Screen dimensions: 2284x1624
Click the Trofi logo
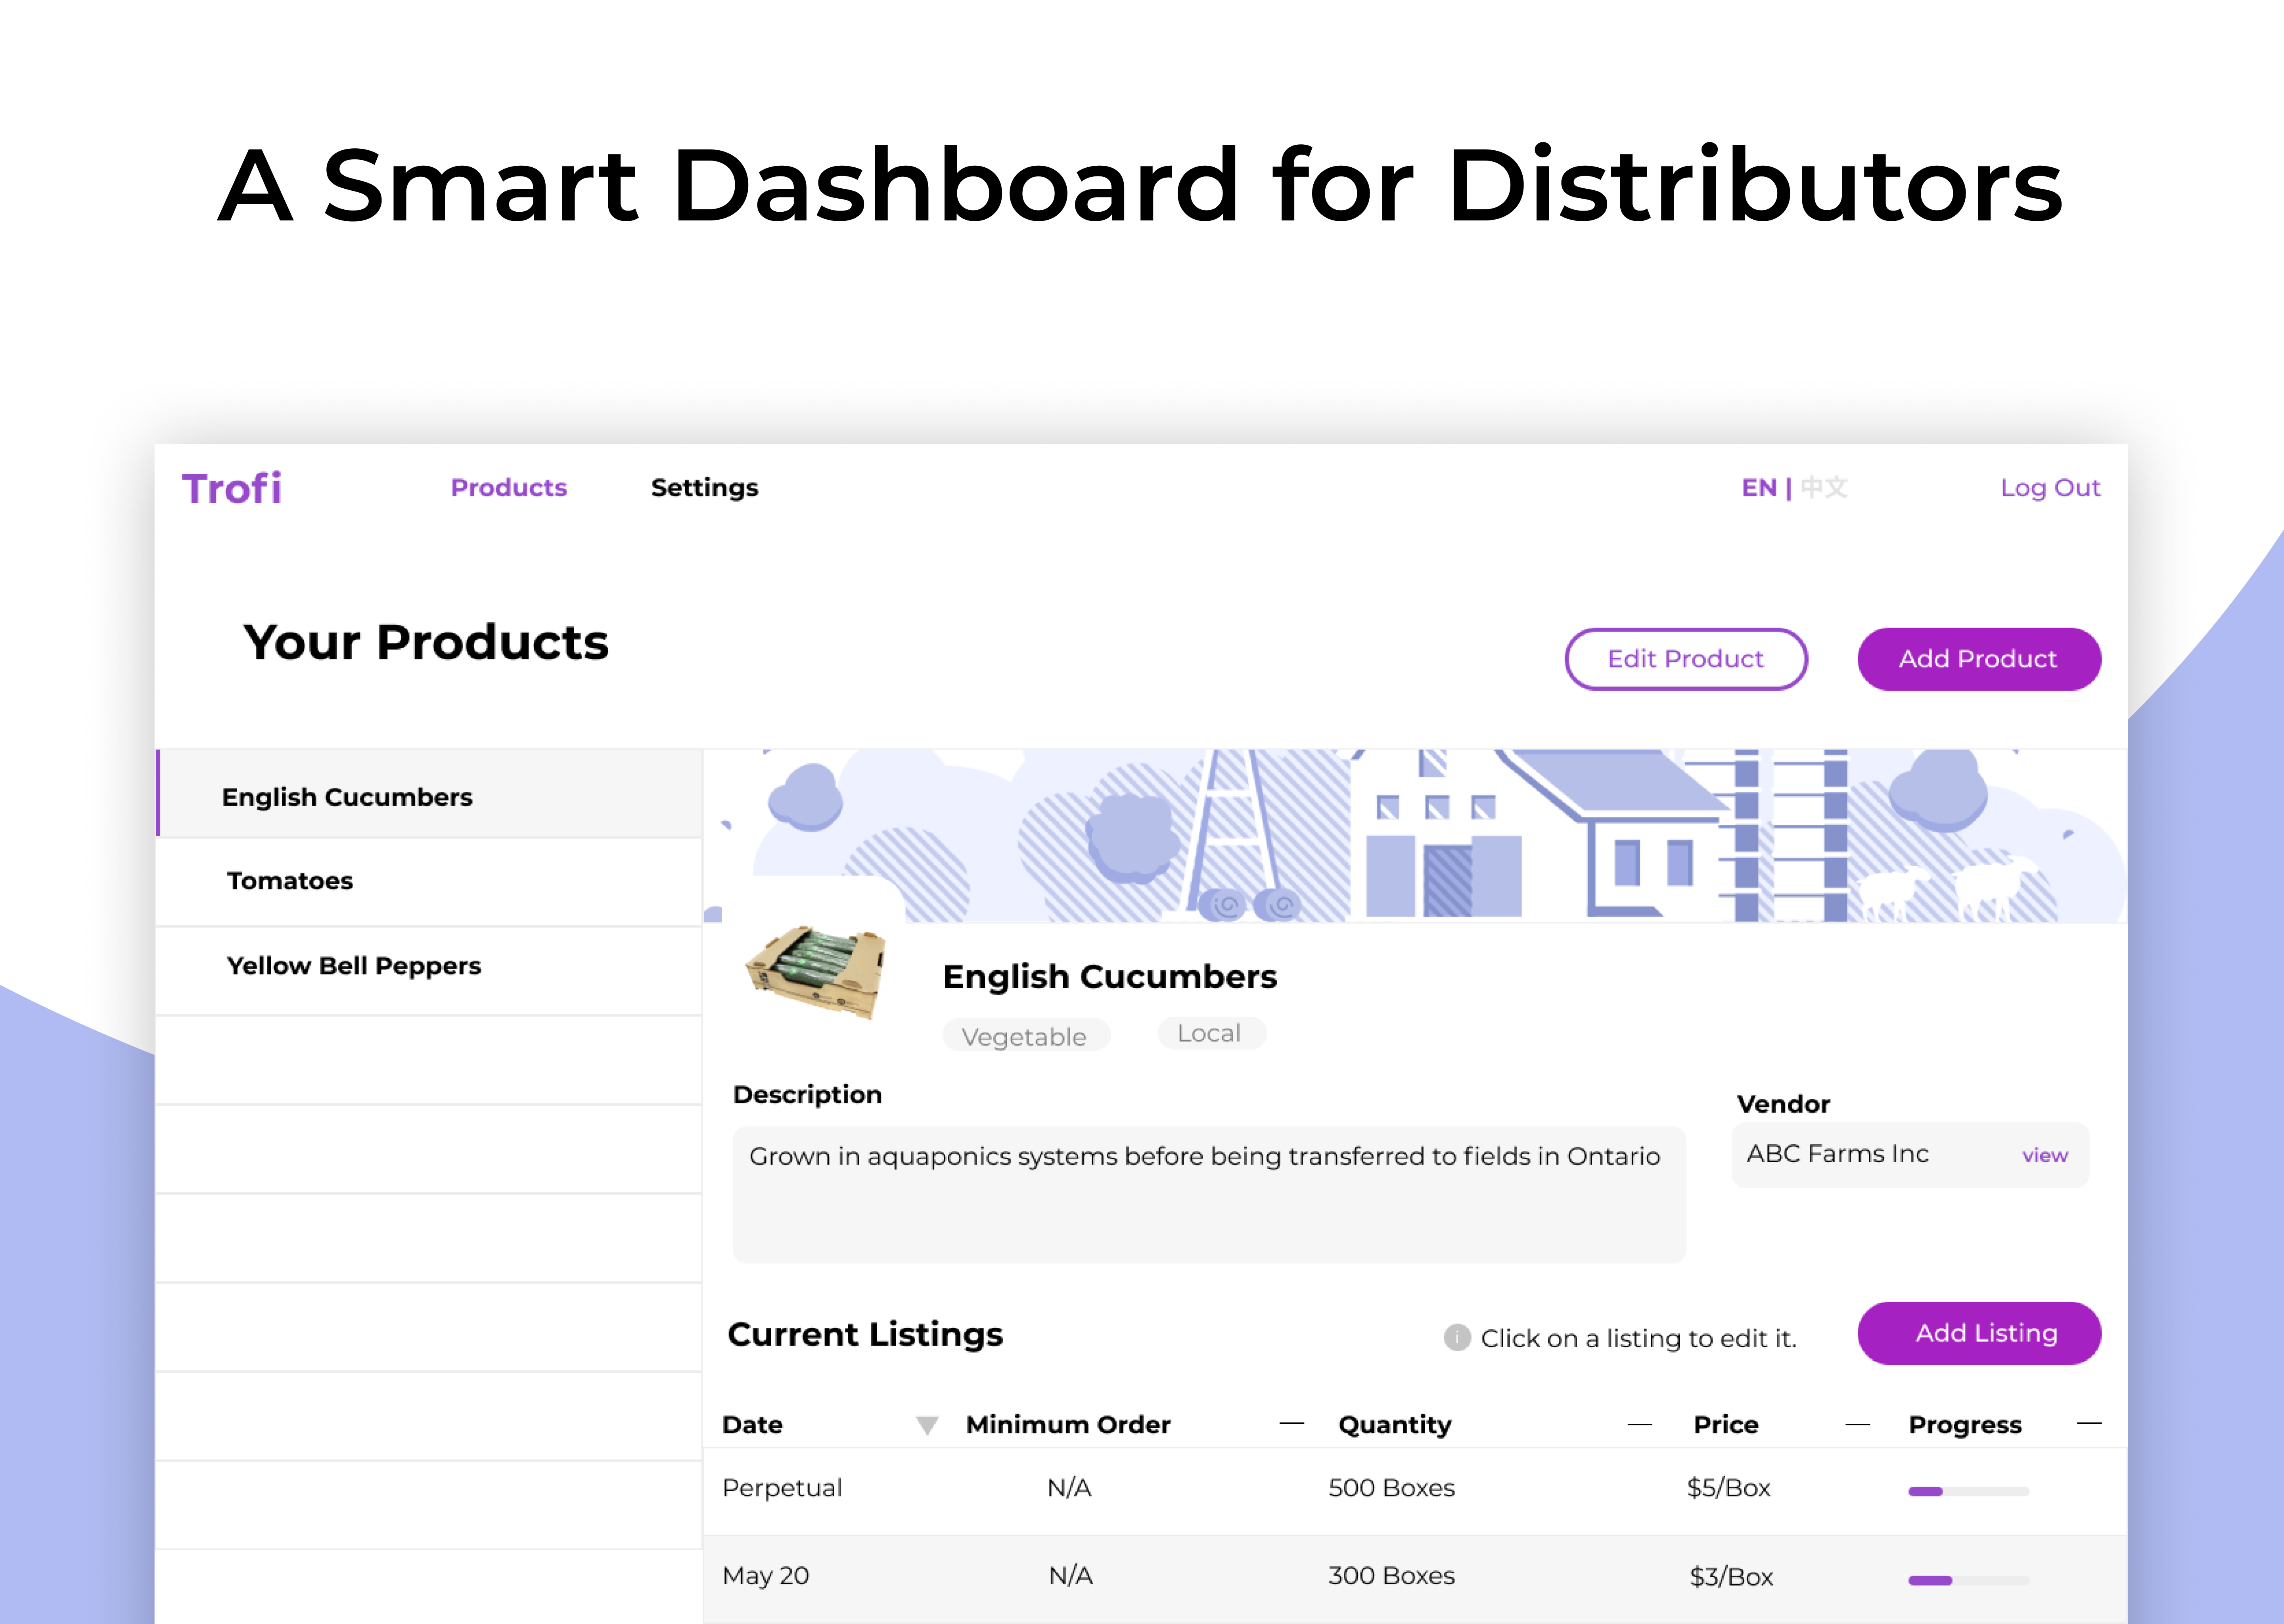232,489
